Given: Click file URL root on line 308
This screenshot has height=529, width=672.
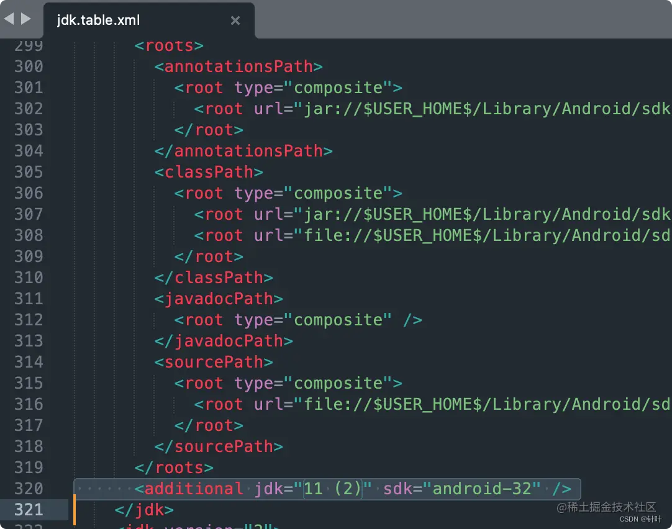Looking at the screenshot, I should (432, 235).
